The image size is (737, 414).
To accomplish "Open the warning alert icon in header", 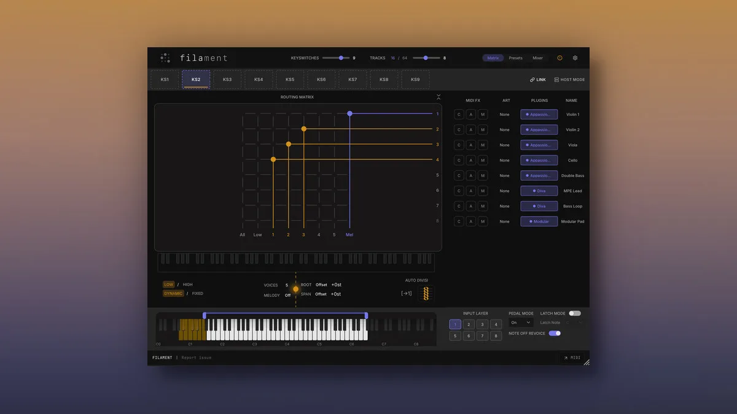I will (560, 58).
